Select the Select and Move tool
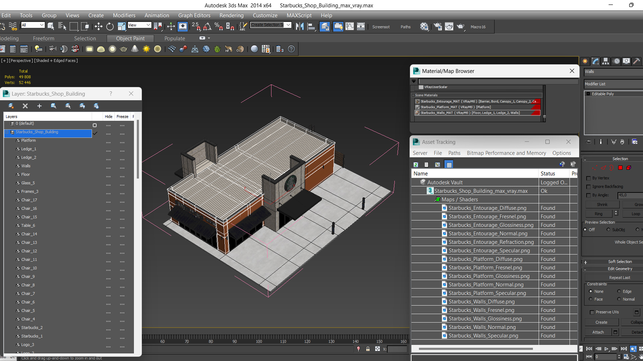Screen dimensions: 643x361 click(98, 26)
